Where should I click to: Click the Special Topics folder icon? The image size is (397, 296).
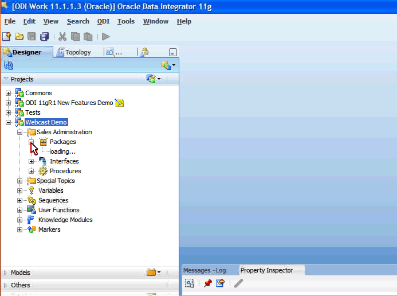click(x=32, y=181)
